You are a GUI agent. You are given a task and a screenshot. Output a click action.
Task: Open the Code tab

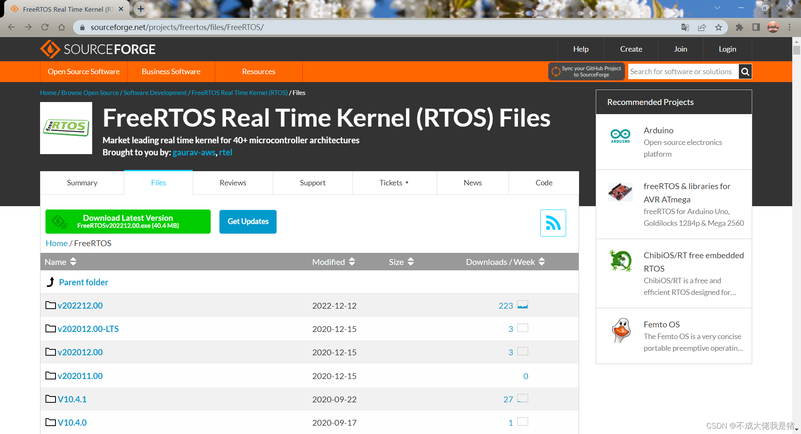[544, 183]
